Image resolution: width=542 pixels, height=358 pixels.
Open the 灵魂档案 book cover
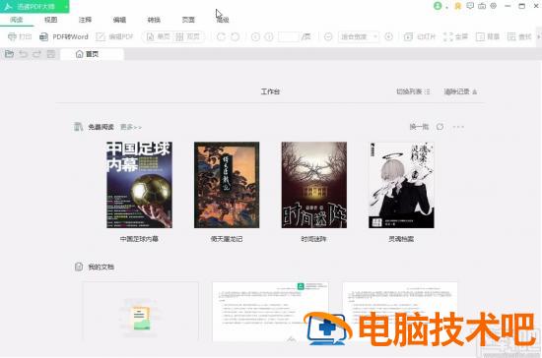pos(401,185)
